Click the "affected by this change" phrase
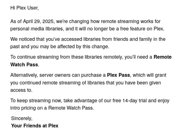 click(x=83, y=47)
